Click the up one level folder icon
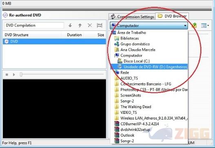 pyautogui.click(x=194, y=26)
